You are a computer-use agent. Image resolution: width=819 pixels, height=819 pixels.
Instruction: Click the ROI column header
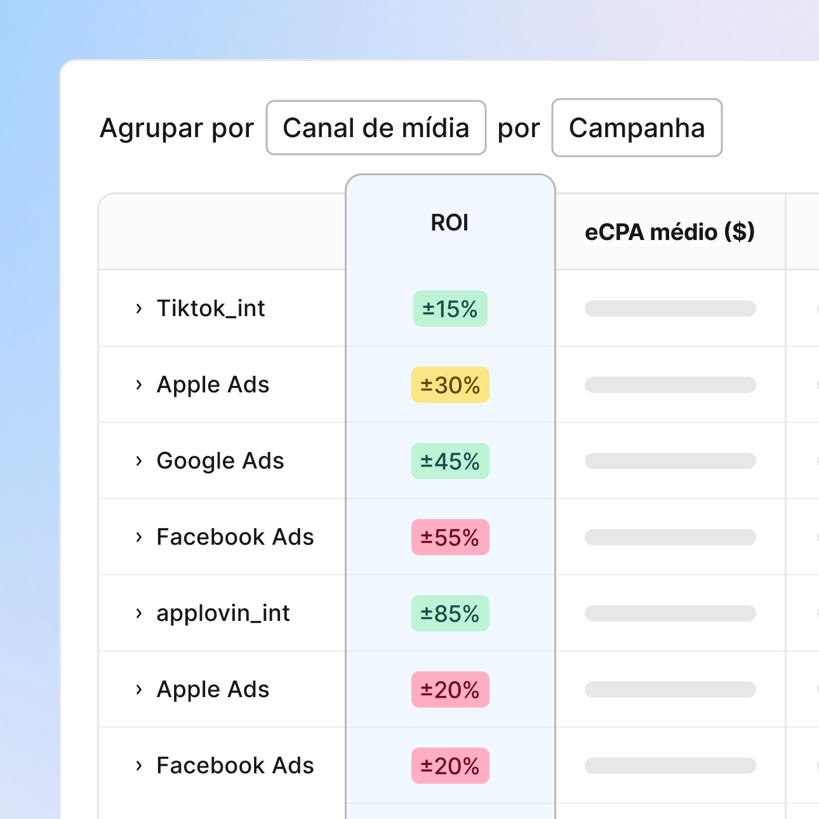(449, 223)
